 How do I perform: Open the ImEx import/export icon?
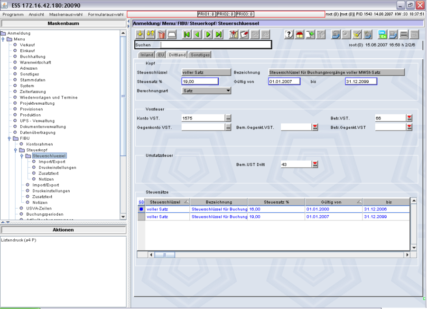click(382, 35)
